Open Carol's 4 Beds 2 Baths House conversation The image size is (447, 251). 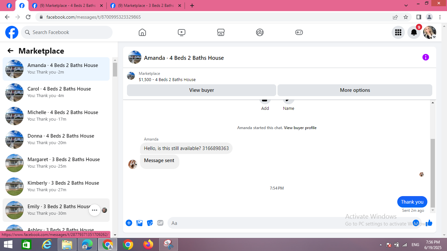coord(56,92)
